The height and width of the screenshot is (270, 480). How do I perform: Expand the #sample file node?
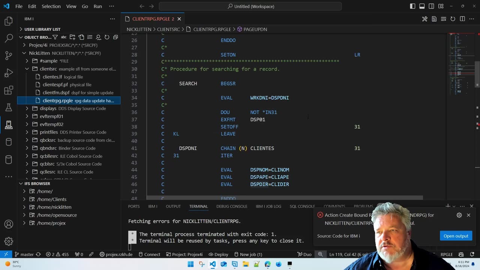tap(27, 61)
